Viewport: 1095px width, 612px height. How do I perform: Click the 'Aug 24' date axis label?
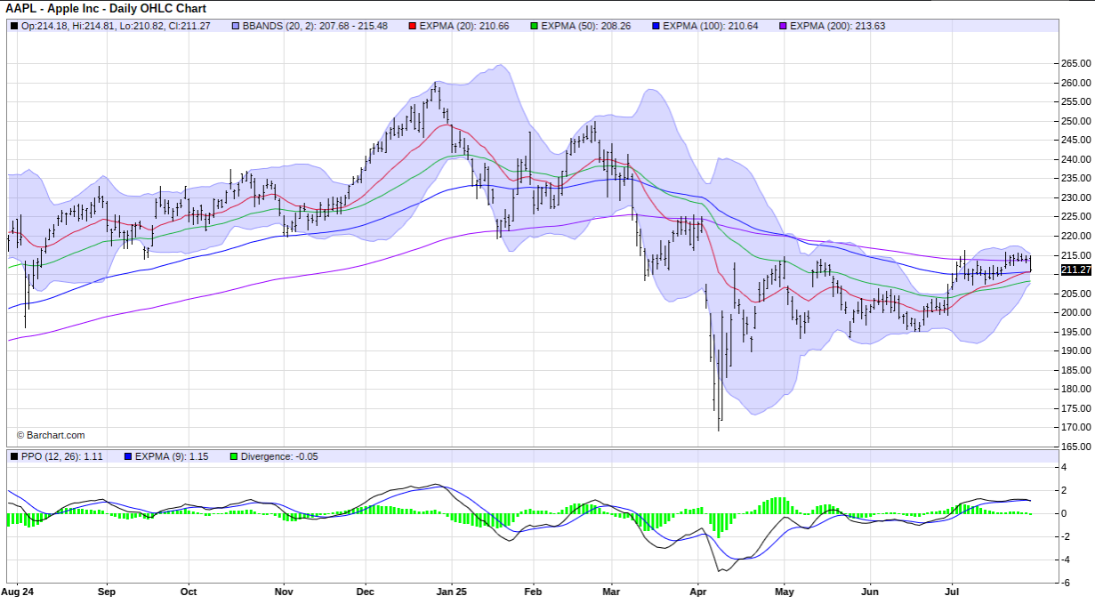pos(18,591)
